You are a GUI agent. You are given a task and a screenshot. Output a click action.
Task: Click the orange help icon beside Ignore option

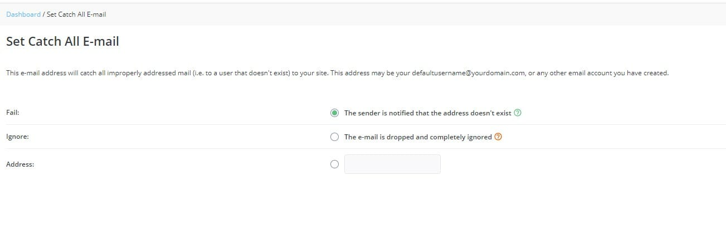498,137
